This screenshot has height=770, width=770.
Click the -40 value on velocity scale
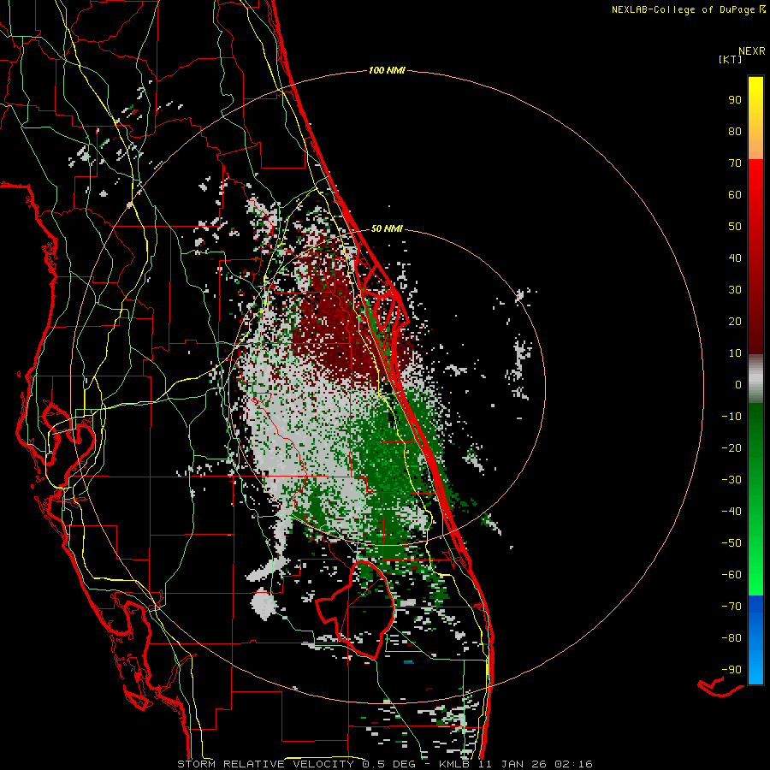click(x=731, y=512)
